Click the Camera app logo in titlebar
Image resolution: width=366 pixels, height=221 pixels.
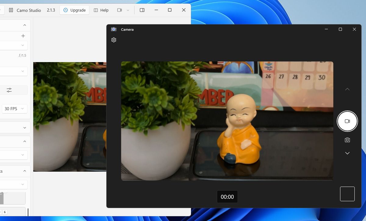tap(114, 29)
